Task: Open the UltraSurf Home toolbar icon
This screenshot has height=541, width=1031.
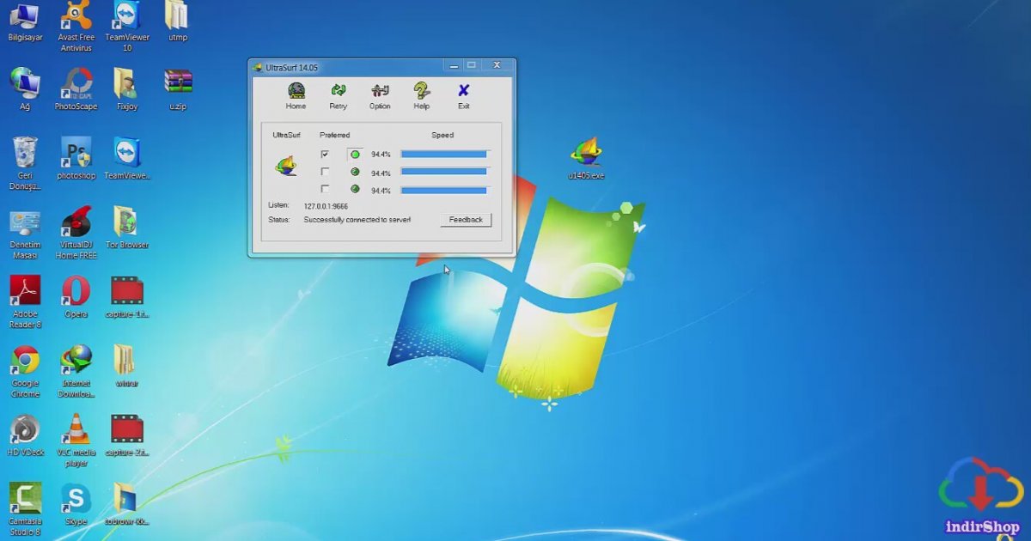Action: (296, 91)
